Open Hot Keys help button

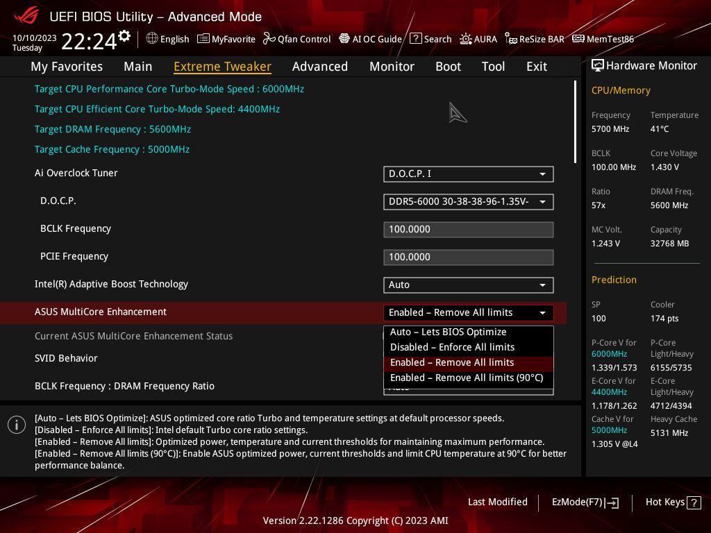click(673, 502)
